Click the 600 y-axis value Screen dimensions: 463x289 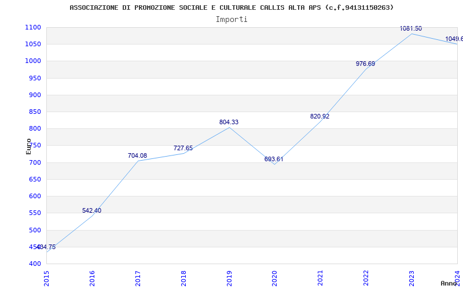tap(35, 196)
